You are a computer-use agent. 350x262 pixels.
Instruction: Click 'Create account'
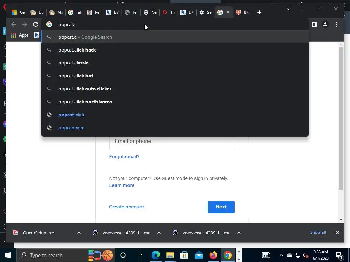(126, 207)
